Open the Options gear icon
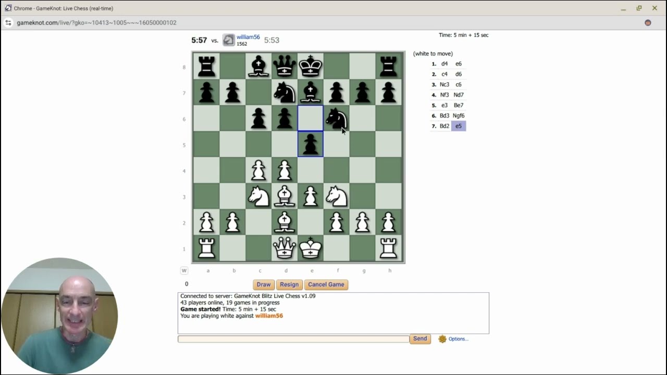The image size is (667, 375). [442, 339]
